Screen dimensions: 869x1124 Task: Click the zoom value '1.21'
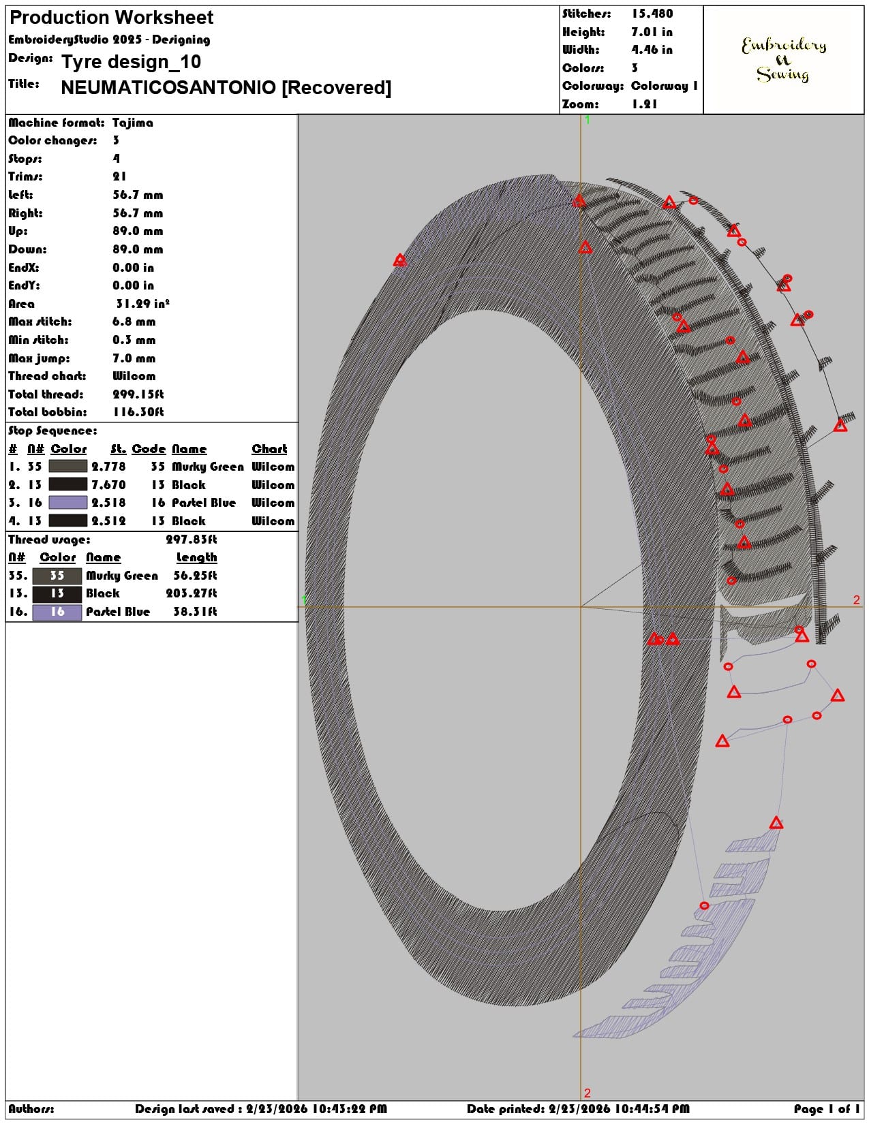(644, 104)
